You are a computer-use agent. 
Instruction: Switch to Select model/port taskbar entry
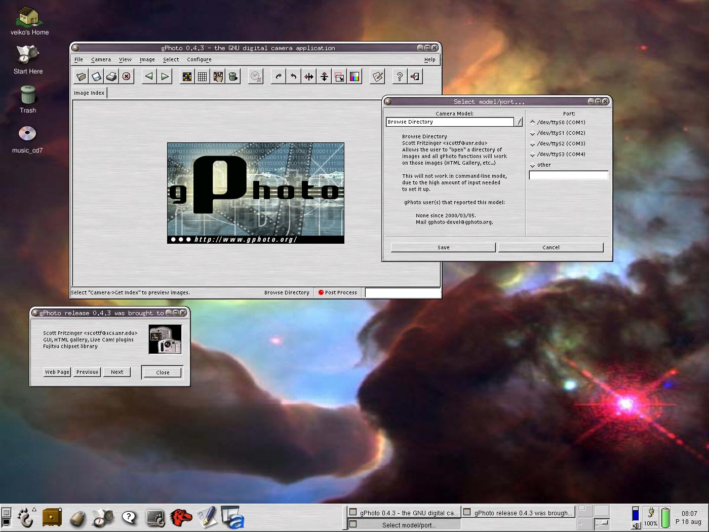click(404, 525)
